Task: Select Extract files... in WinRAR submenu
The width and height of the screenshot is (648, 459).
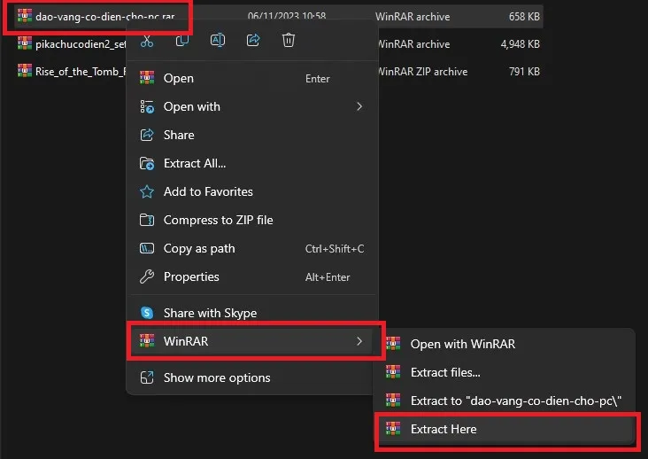Action: (x=505, y=372)
